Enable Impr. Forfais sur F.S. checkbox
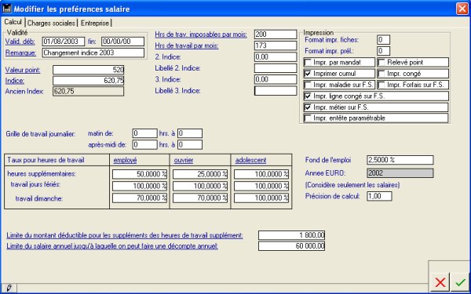Image resolution: width=471 pixels, height=294 pixels. pos(382,85)
